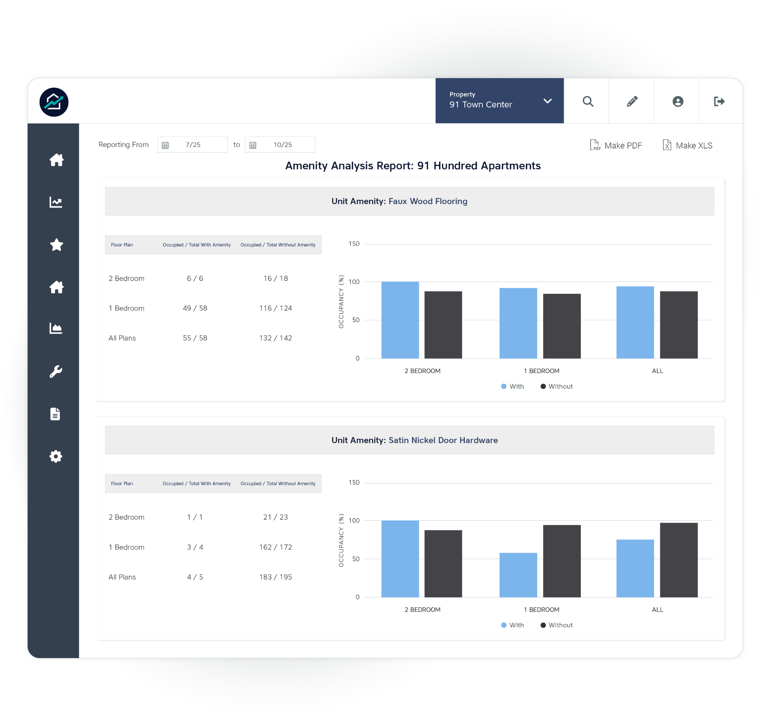Click the search magnifier icon

(x=588, y=101)
